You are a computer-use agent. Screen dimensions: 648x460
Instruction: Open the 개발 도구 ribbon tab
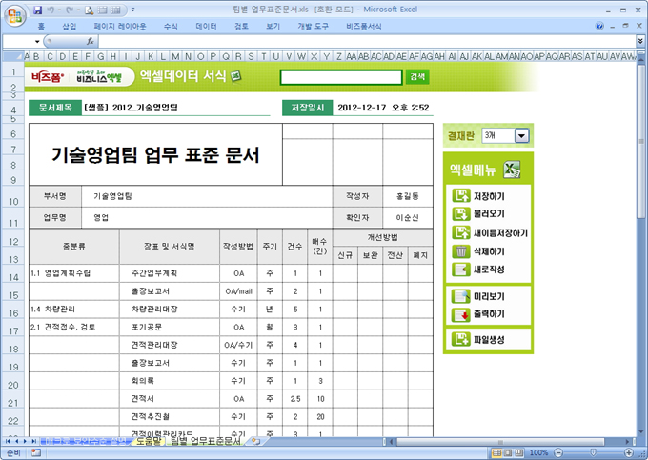314,27
